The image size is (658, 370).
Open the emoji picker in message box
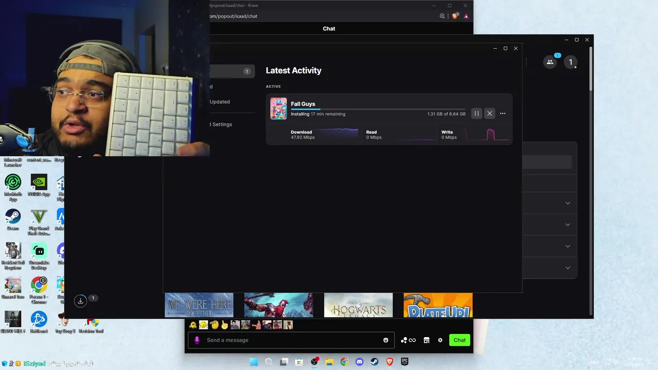pyautogui.click(x=386, y=340)
